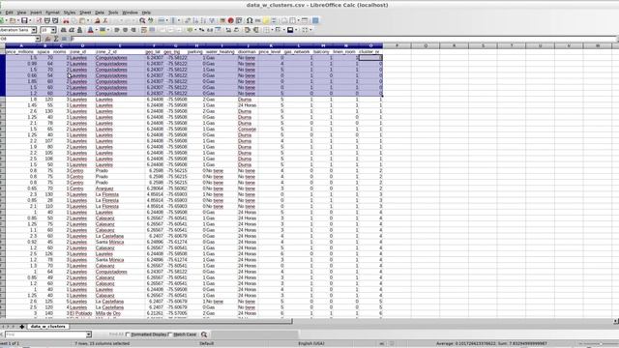Apply background highlight color swatch
619x348 pixels.
103,30
